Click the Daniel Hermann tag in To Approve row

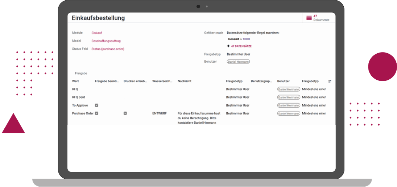(x=289, y=105)
